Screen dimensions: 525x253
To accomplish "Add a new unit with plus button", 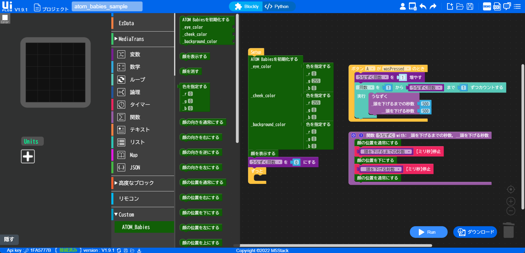I will point(28,156).
